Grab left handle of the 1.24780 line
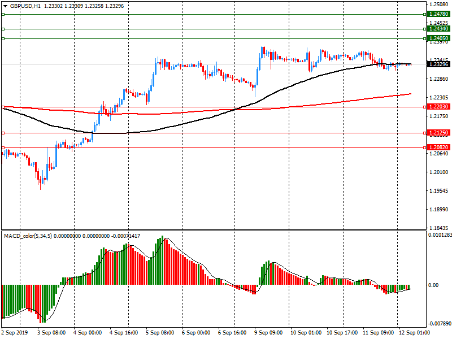Viewport: 452px width, 339px height. pos(3,14)
